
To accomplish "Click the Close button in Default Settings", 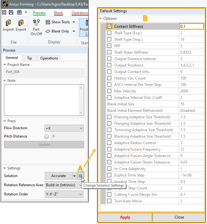I will [179, 217].
